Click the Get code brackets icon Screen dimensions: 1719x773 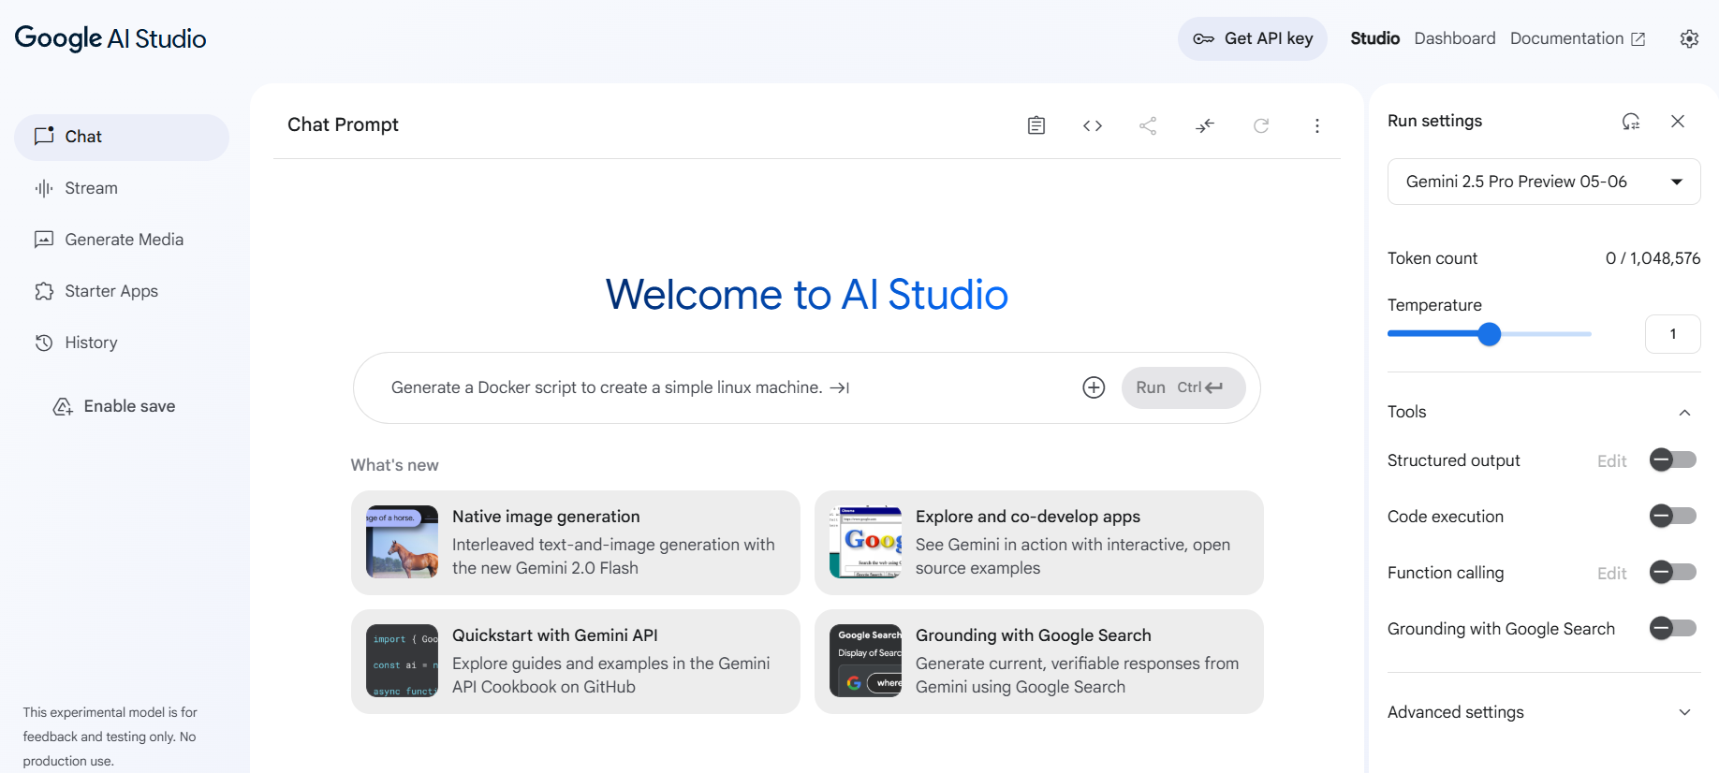point(1092,125)
